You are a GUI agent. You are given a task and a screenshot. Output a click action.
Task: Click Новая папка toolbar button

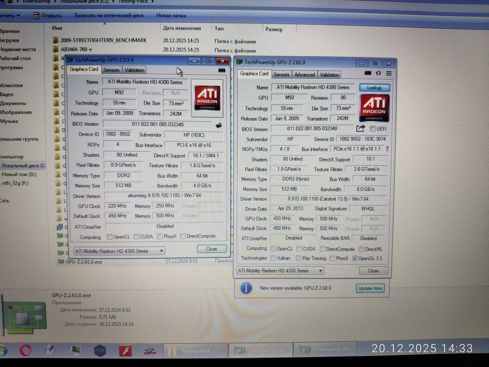click(x=171, y=16)
